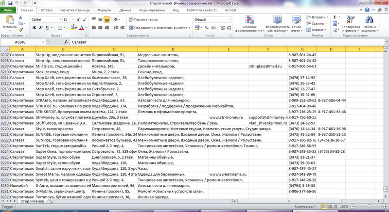Switch to the Данные tab
Image resolution: width=389 pixels, height=212 pixels.
click(125, 10)
